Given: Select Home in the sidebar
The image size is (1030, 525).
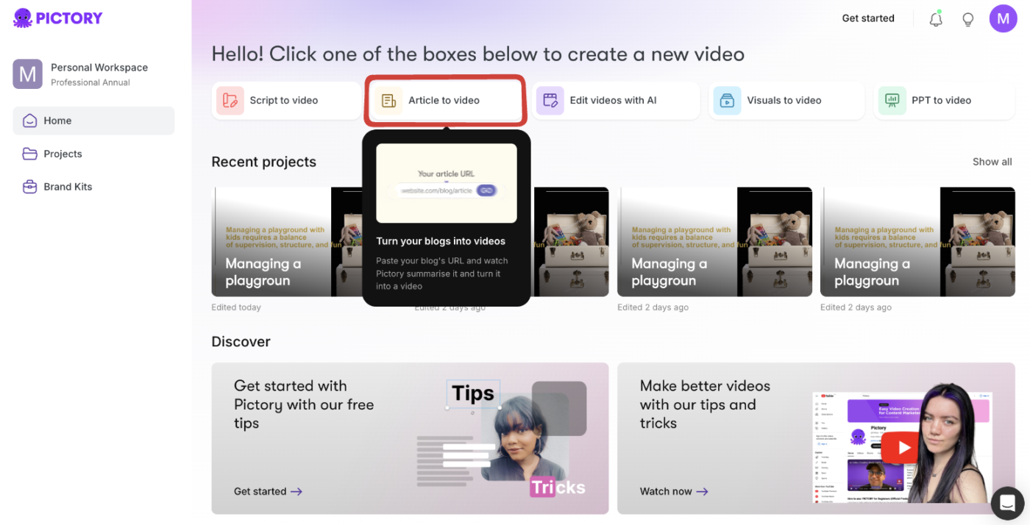Looking at the screenshot, I should (93, 121).
